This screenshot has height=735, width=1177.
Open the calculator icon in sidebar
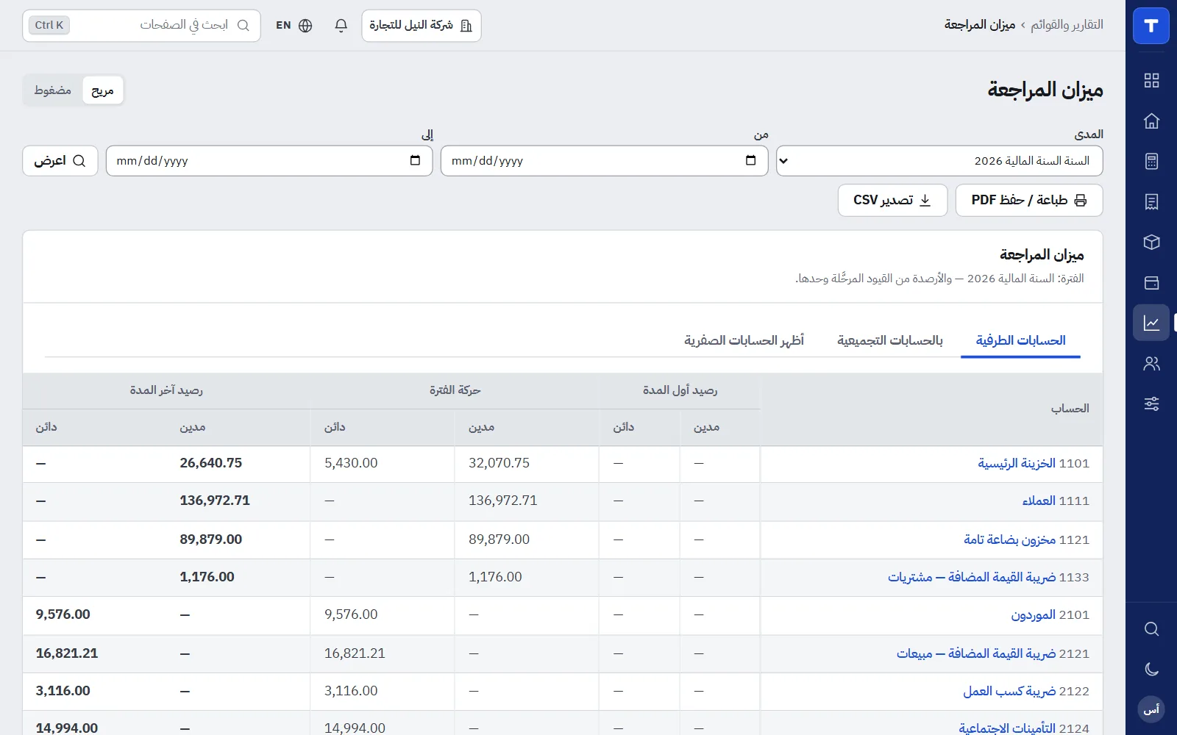[x=1151, y=161]
